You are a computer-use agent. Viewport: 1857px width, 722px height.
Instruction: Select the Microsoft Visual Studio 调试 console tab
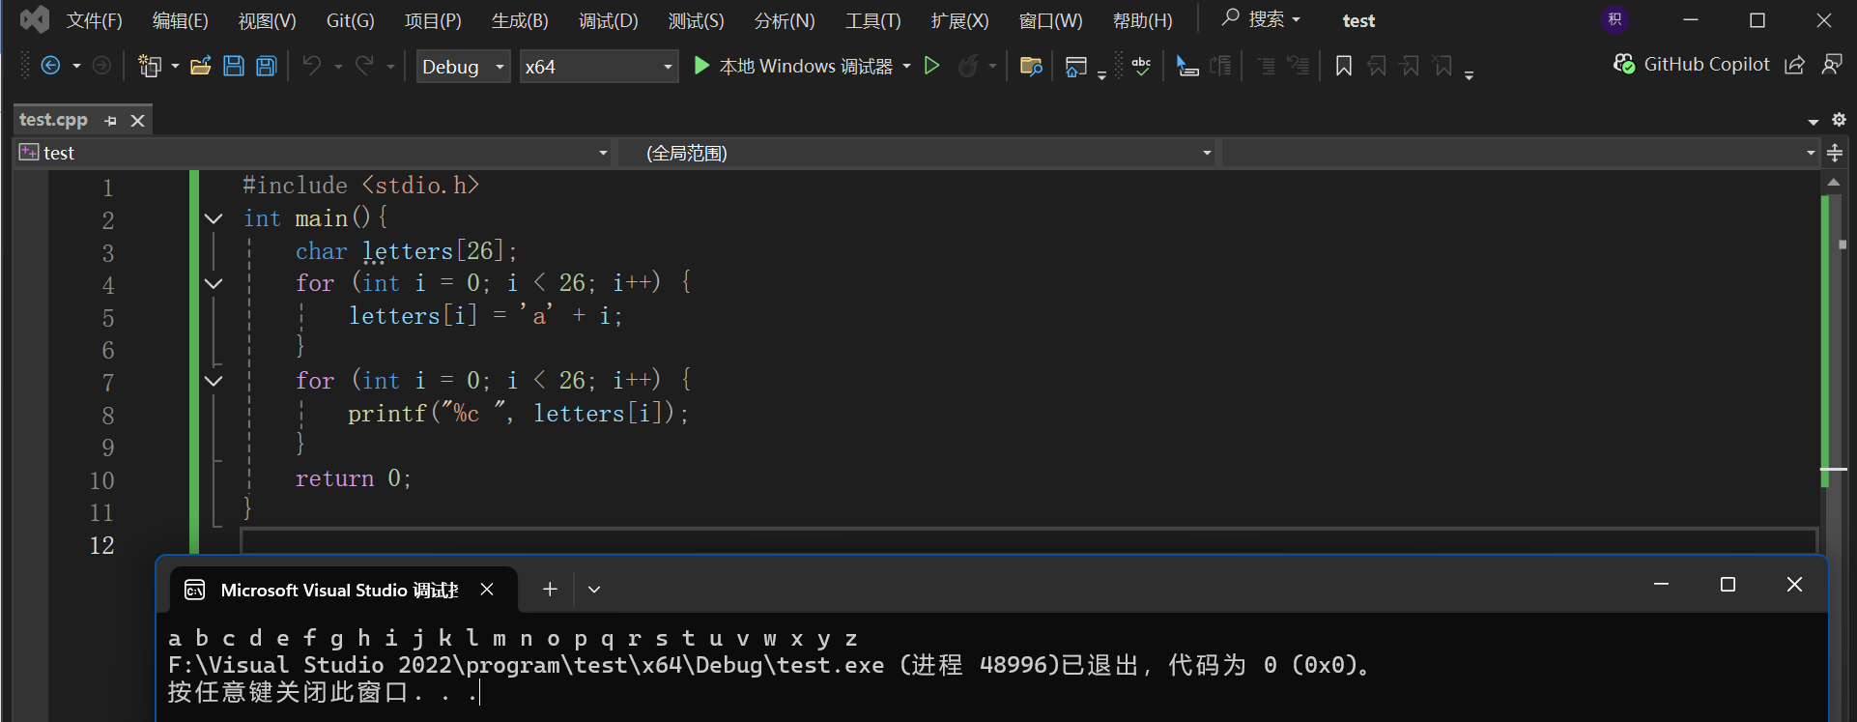(345, 590)
